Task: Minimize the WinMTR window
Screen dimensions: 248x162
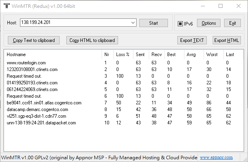Action: click(202, 6)
